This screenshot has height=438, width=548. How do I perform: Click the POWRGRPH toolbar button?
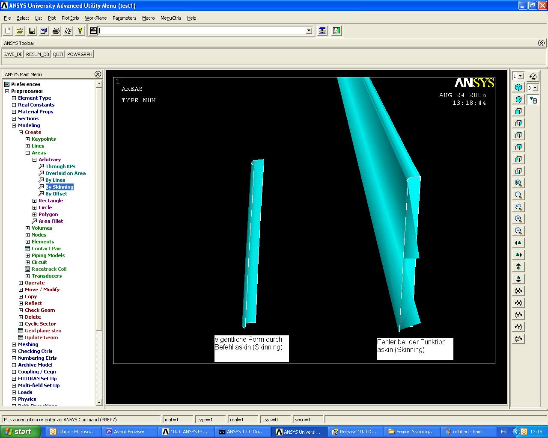80,54
